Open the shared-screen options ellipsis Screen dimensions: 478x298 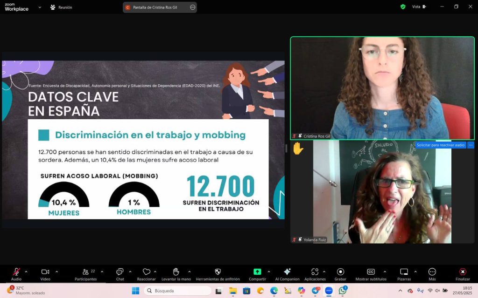(x=193, y=7)
